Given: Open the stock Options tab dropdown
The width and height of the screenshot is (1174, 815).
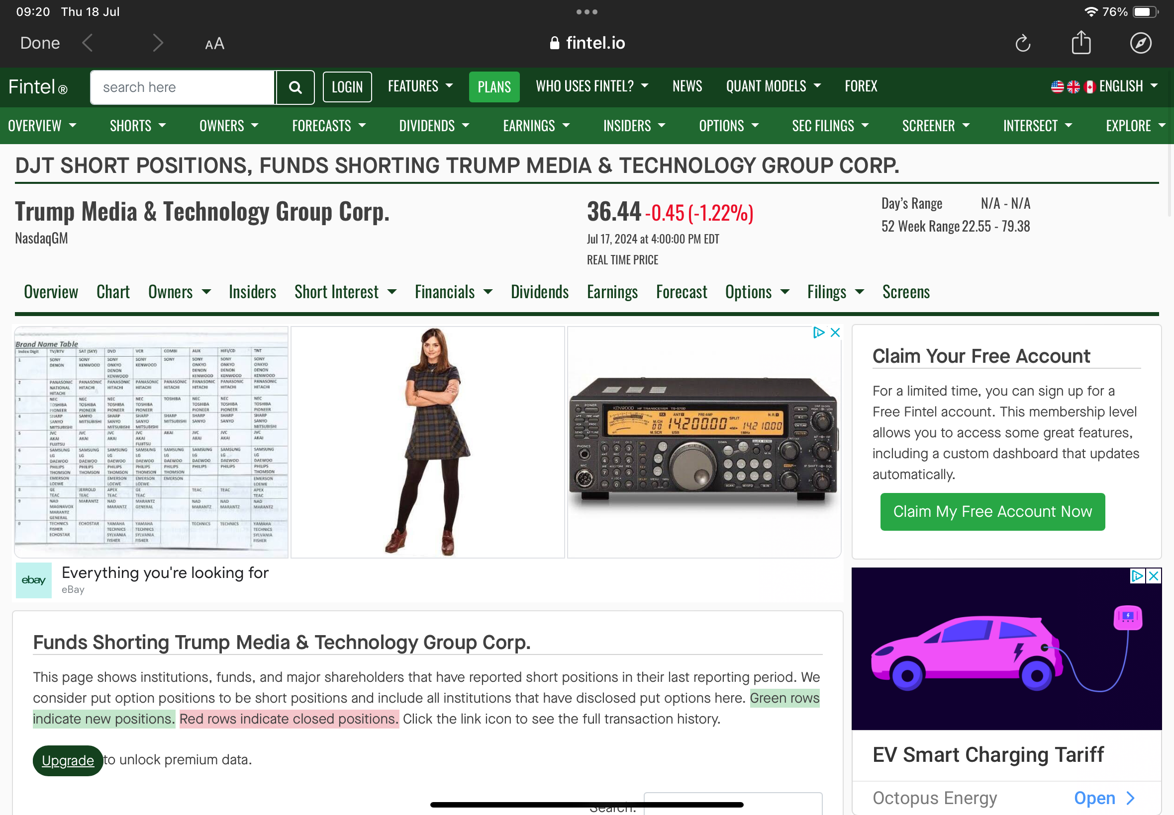Looking at the screenshot, I should tap(758, 292).
